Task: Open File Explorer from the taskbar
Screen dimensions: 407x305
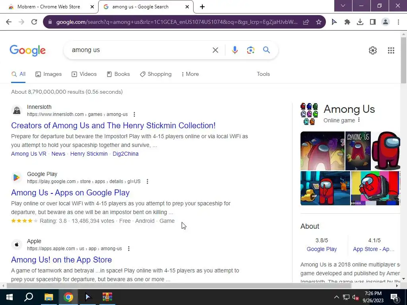Action: (x=48, y=297)
